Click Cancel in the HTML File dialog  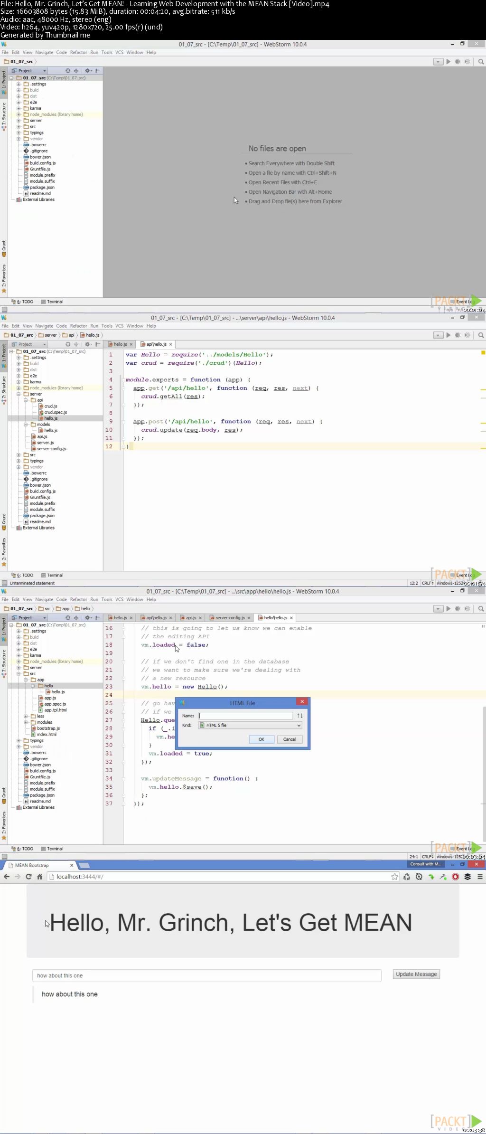tap(290, 739)
